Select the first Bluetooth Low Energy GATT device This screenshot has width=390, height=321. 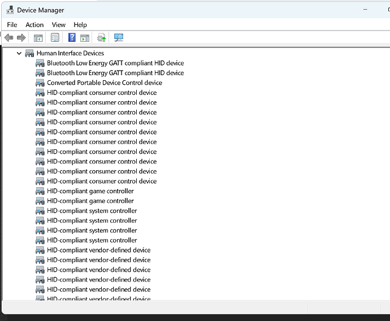115,63
